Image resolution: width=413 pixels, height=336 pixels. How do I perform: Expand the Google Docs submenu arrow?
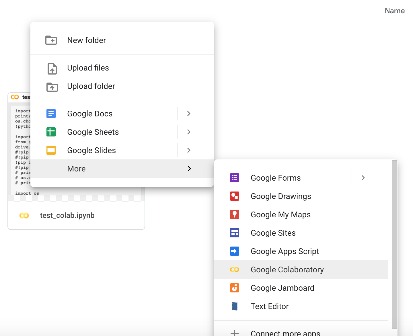tap(189, 114)
